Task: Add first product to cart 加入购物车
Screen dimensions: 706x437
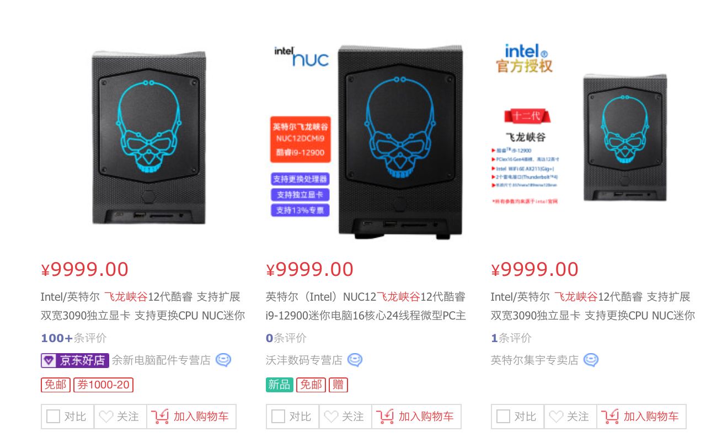Action: [x=191, y=417]
